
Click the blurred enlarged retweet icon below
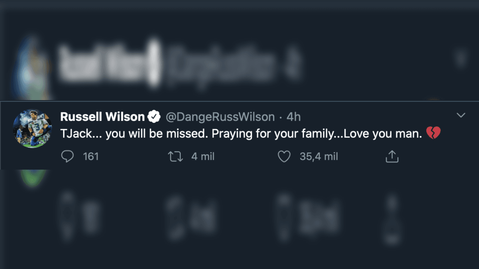click(176, 217)
